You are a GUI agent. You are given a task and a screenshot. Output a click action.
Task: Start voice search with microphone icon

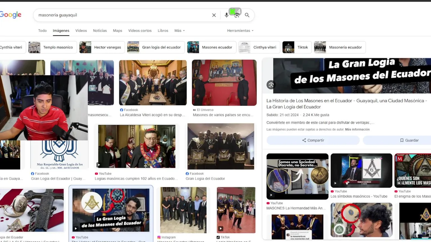227,15
